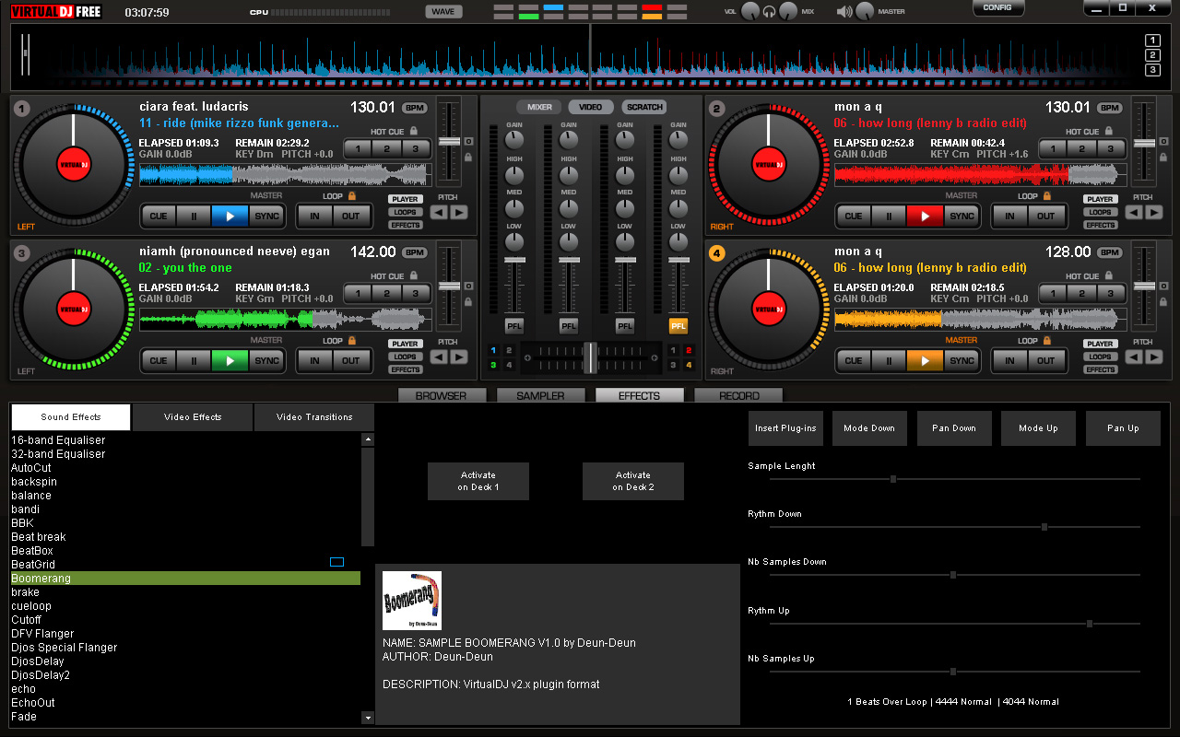Pause deck 1
This screenshot has height=737, width=1180.
tap(194, 216)
